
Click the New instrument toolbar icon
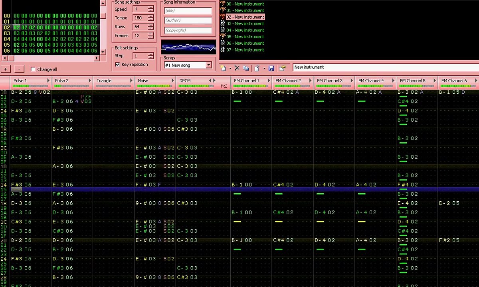click(223, 68)
